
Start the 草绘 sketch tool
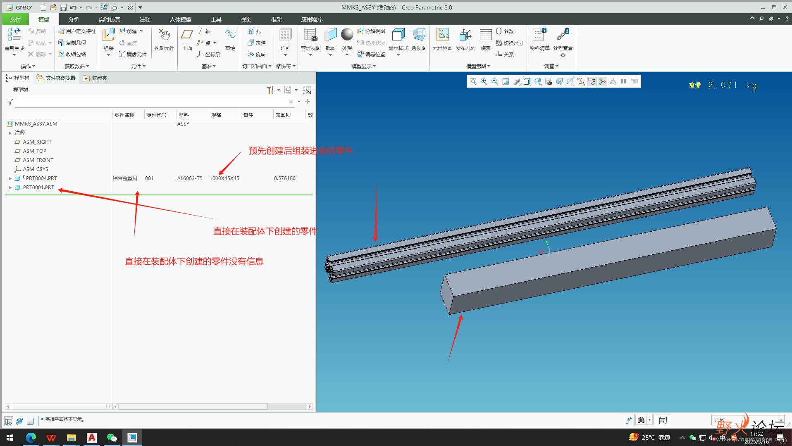coord(230,39)
